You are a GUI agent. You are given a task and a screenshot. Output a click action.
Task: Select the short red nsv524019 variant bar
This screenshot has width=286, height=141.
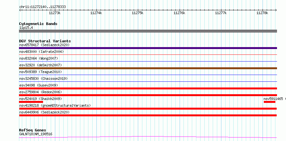pos(31,102)
